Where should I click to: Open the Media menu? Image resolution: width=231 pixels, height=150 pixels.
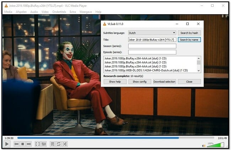(x=8, y=12)
